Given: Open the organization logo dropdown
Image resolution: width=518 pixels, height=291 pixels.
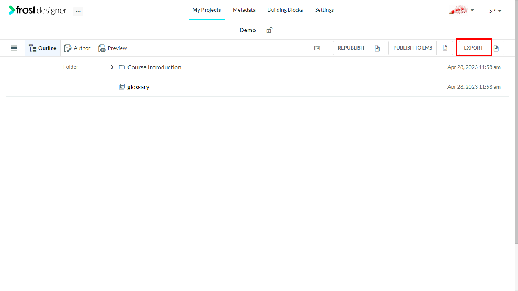Looking at the screenshot, I should tap(461, 10).
